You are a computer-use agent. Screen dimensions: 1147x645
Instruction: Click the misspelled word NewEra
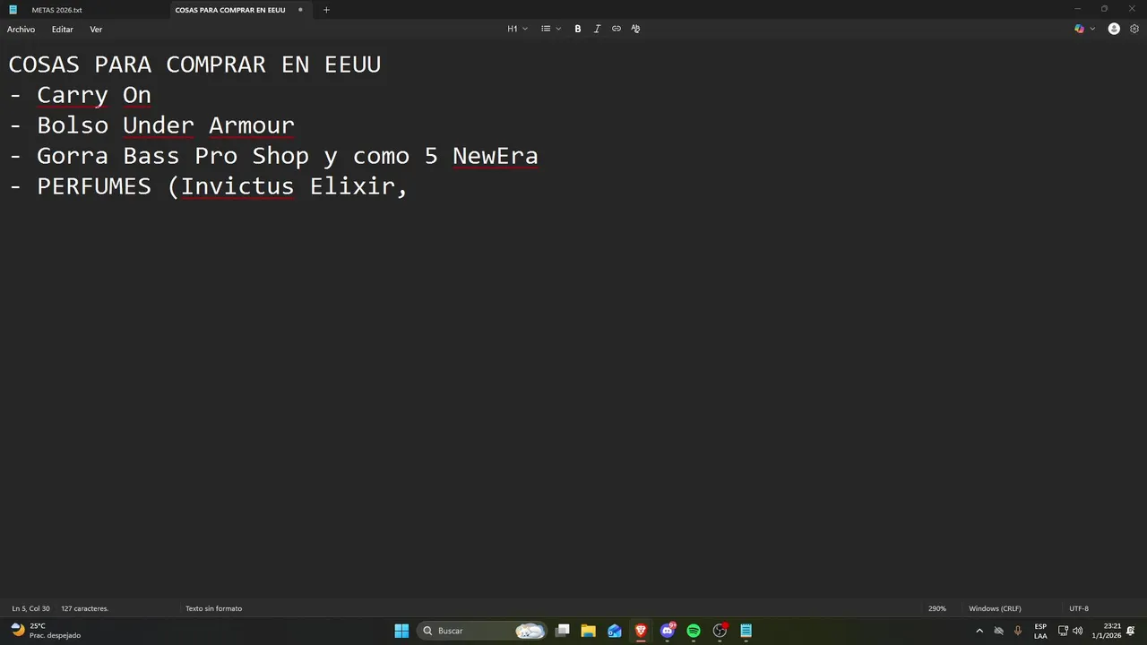click(496, 156)
